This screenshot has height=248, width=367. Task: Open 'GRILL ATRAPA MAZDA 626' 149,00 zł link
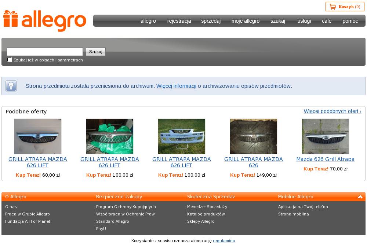coord(254,162)
